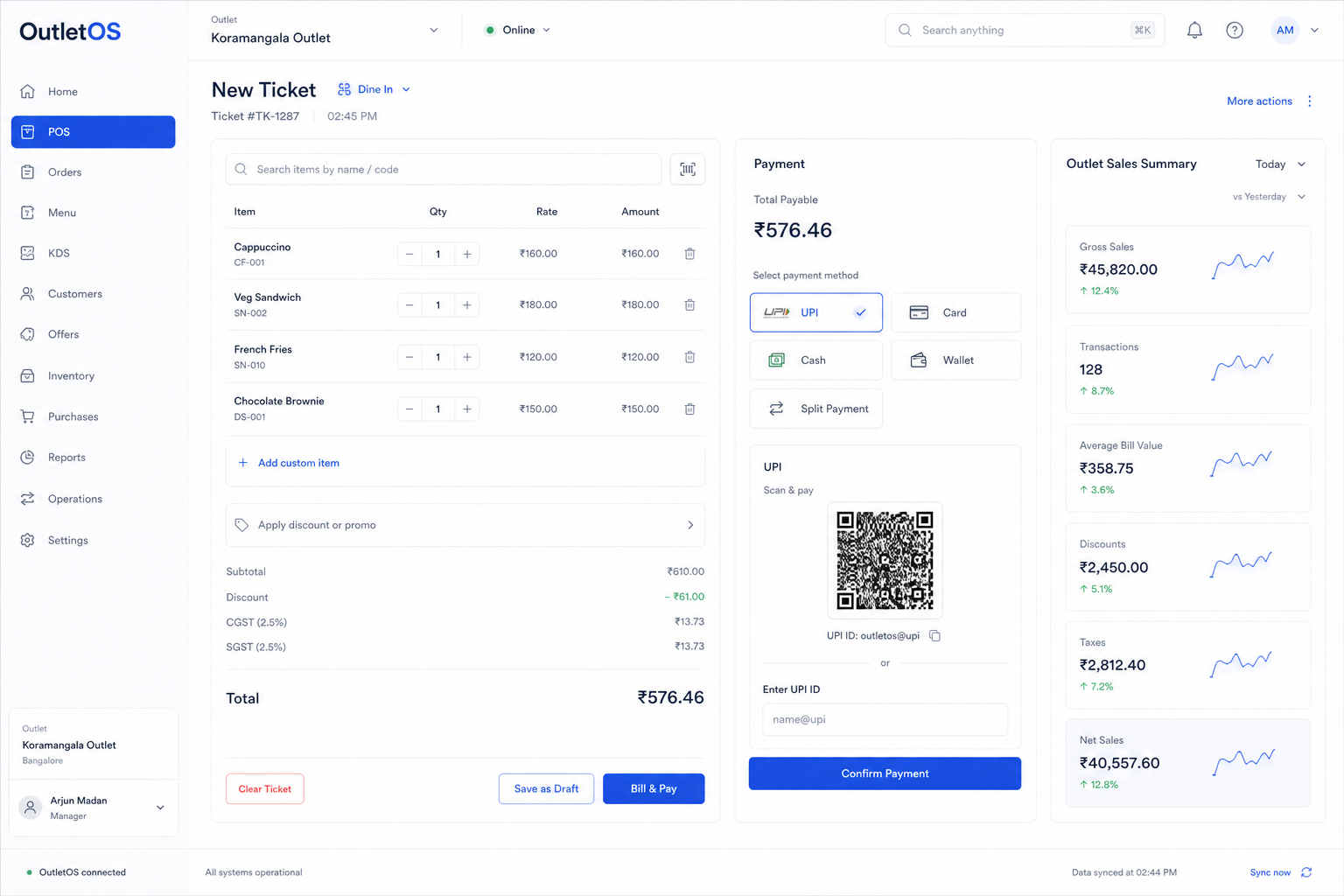Choose Cash payment method

816,360
